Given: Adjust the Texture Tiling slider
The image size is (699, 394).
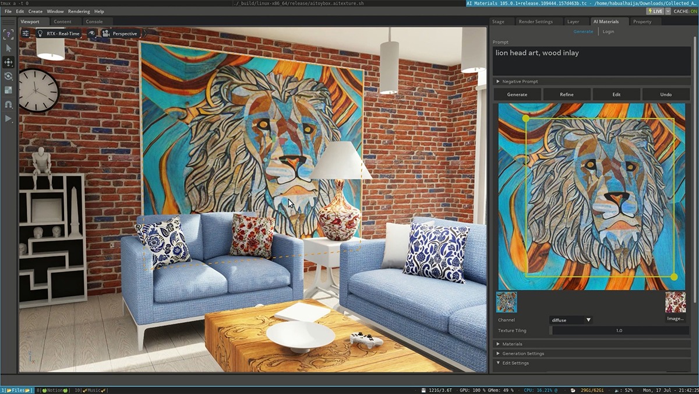Looking at the screenshot, I should pyautogui.click(x=619, y=330).
